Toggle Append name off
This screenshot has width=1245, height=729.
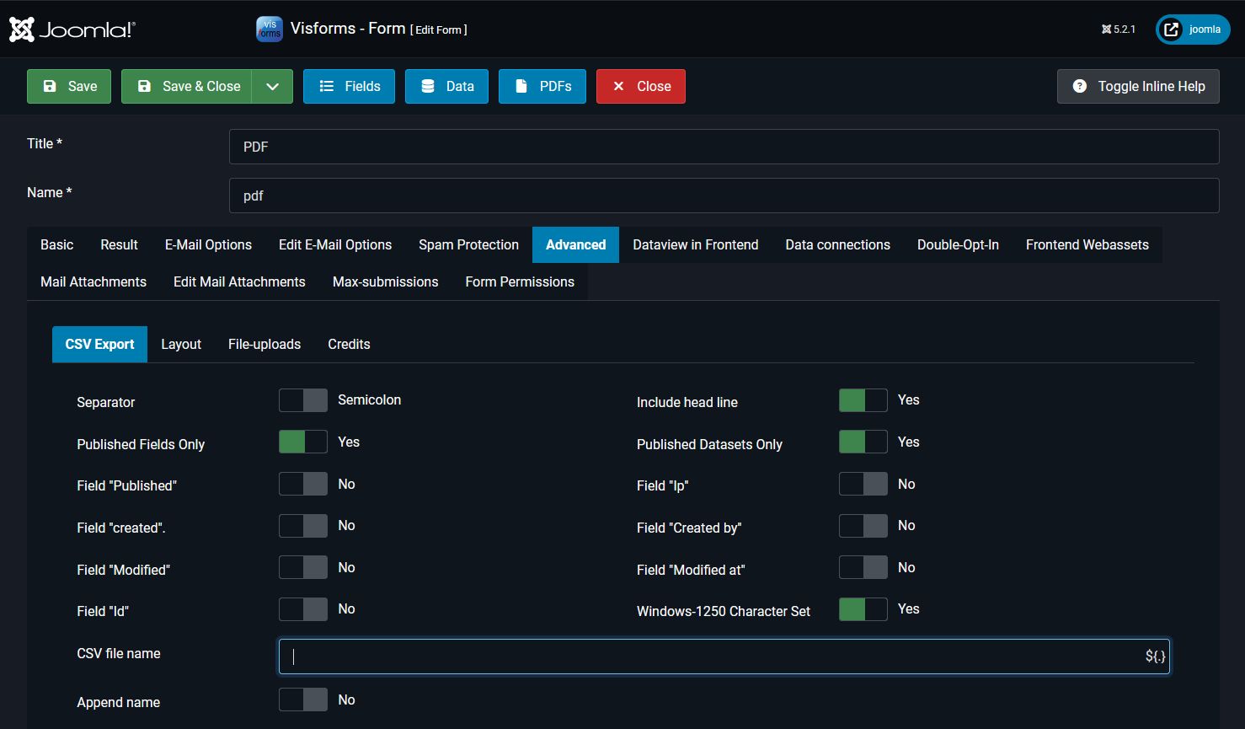[x=302, y=699]
